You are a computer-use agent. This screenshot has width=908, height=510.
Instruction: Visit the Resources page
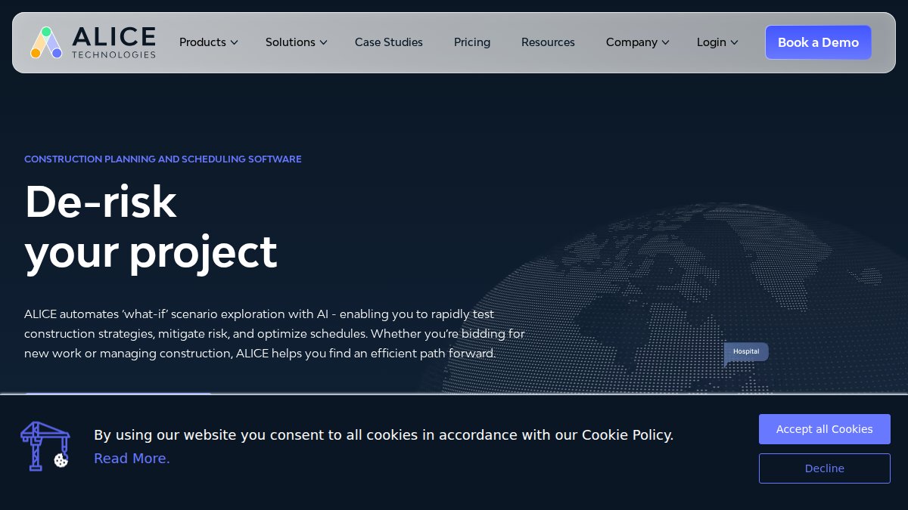[x=548, y=42]
